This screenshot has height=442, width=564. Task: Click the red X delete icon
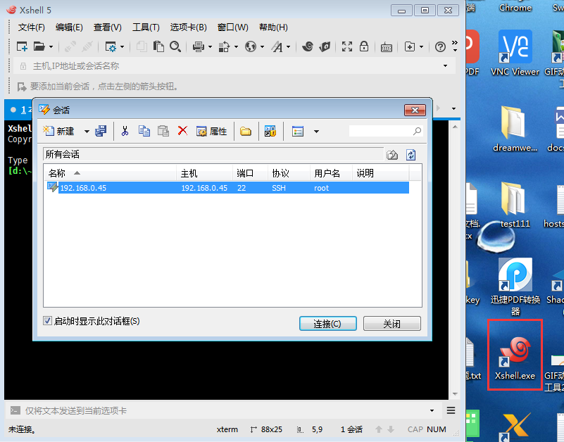point(183,130)
